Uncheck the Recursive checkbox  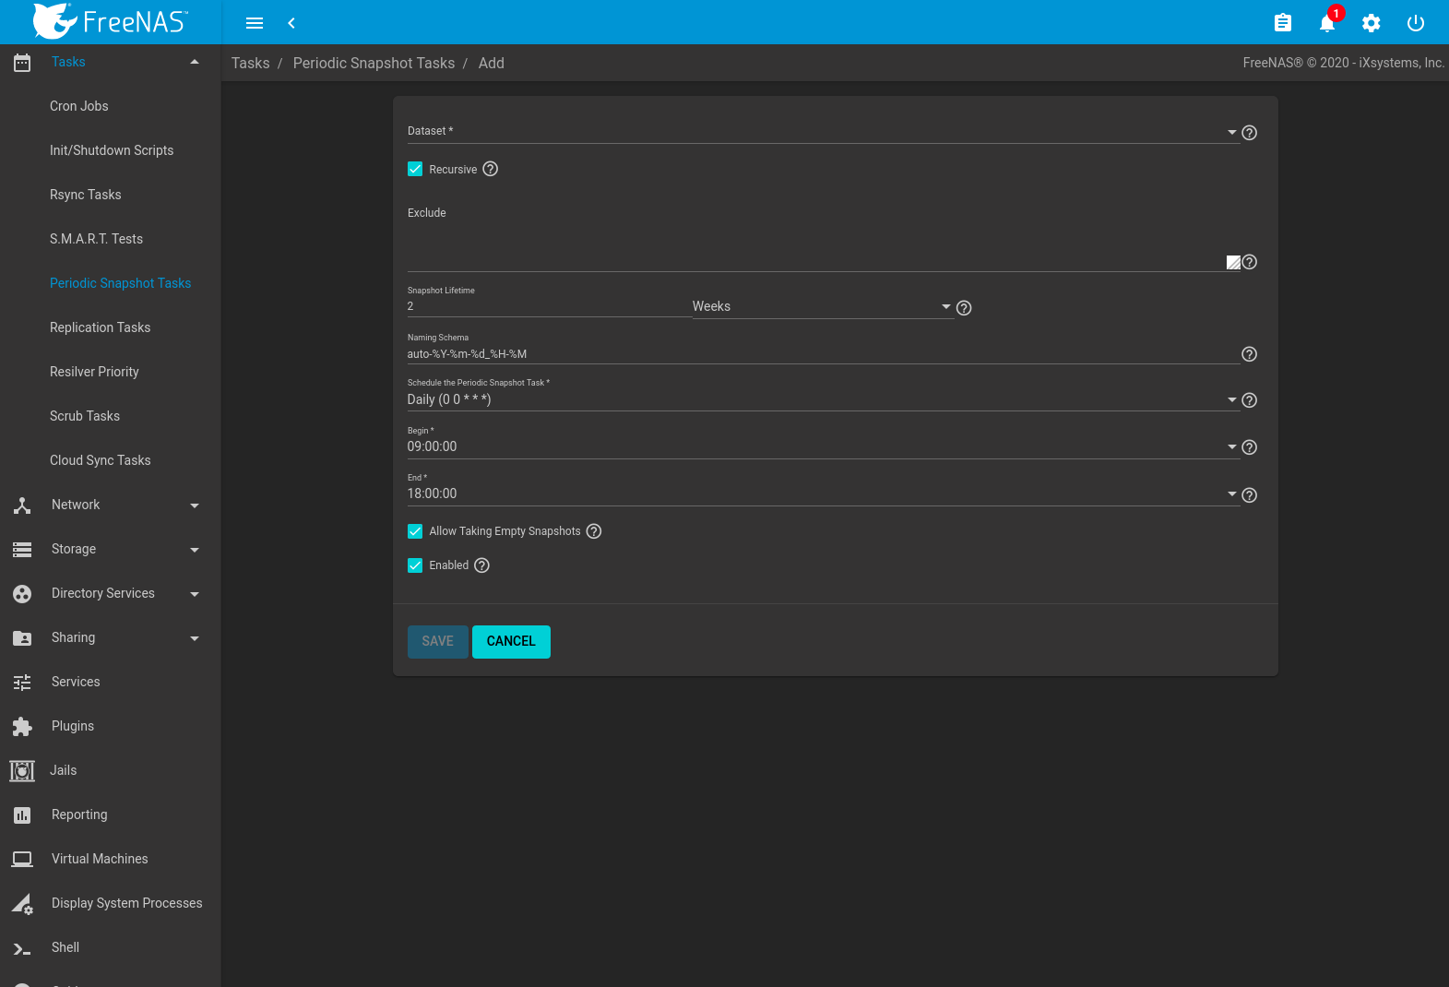[x=415, y=169]
